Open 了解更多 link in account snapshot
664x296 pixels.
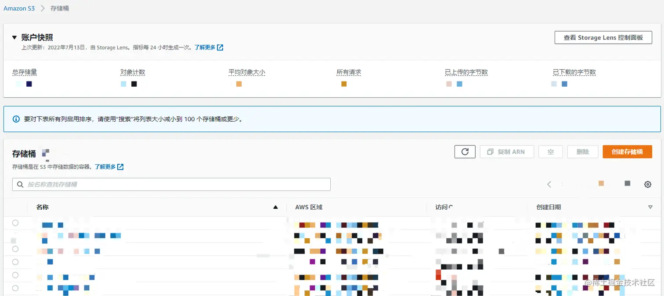[x=205, y=47]
